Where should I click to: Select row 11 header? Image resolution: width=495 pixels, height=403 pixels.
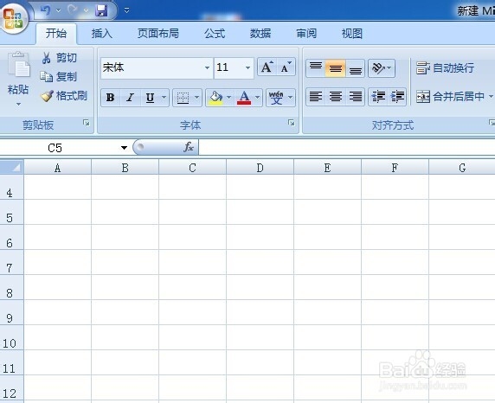pyautogui.click(x=11, y=362)
